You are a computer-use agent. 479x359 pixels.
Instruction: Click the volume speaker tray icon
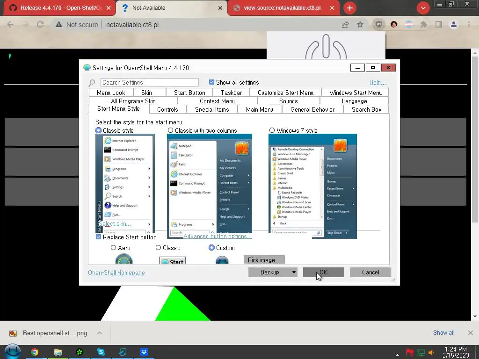point(431,352)
